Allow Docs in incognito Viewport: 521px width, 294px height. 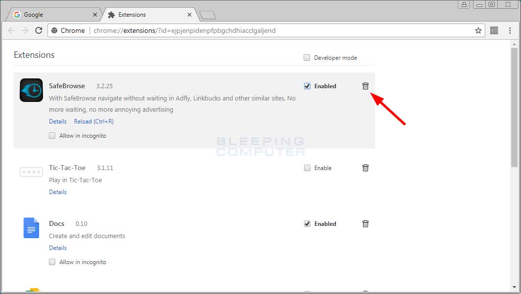click(52, 262)
